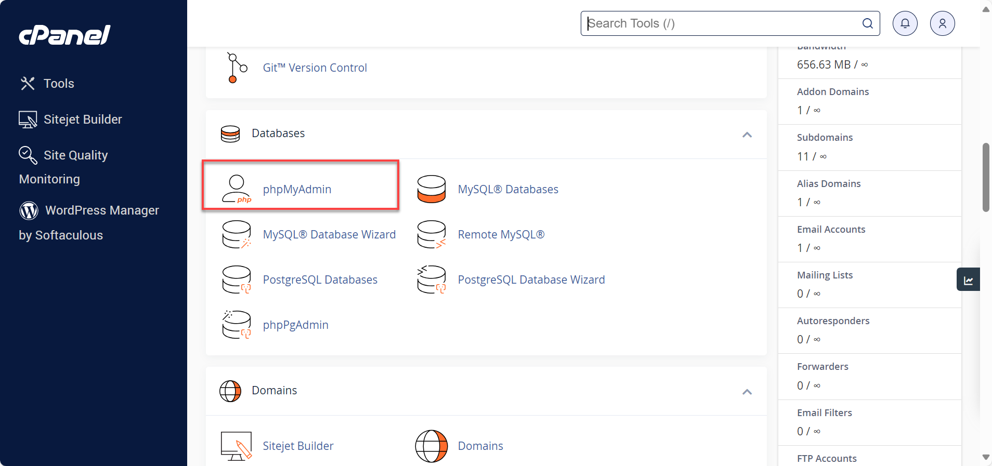Viewport: 992px width, 466px height.
Task: Open the notifications bell icon
Action: [x=905, y=23]
